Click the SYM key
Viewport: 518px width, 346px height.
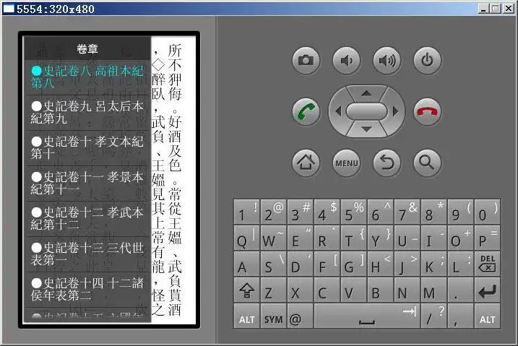tap(274, 316)
